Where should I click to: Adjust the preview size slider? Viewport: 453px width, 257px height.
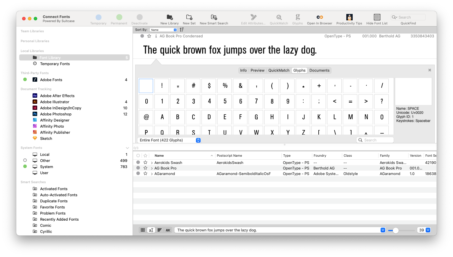395,230
